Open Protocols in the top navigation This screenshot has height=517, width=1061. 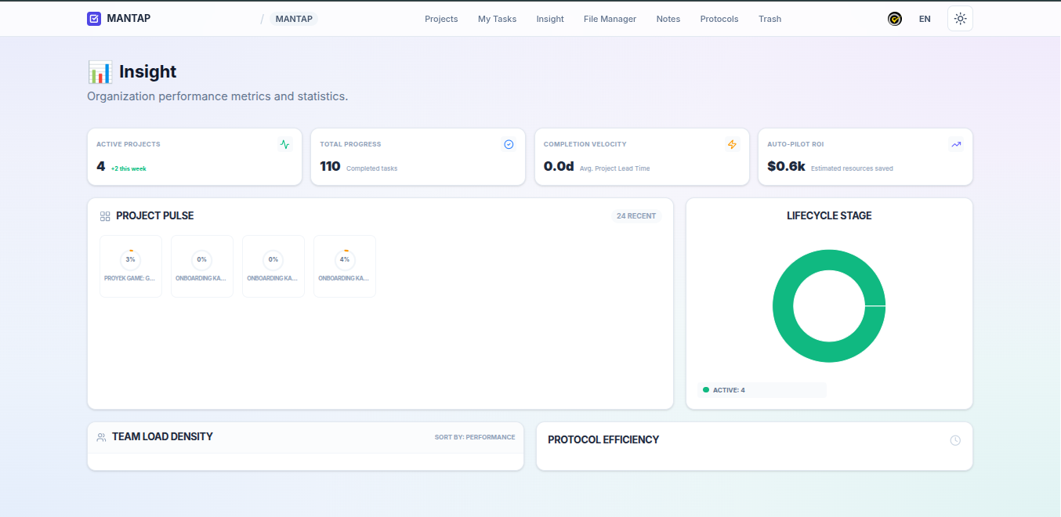click(719, 19)
